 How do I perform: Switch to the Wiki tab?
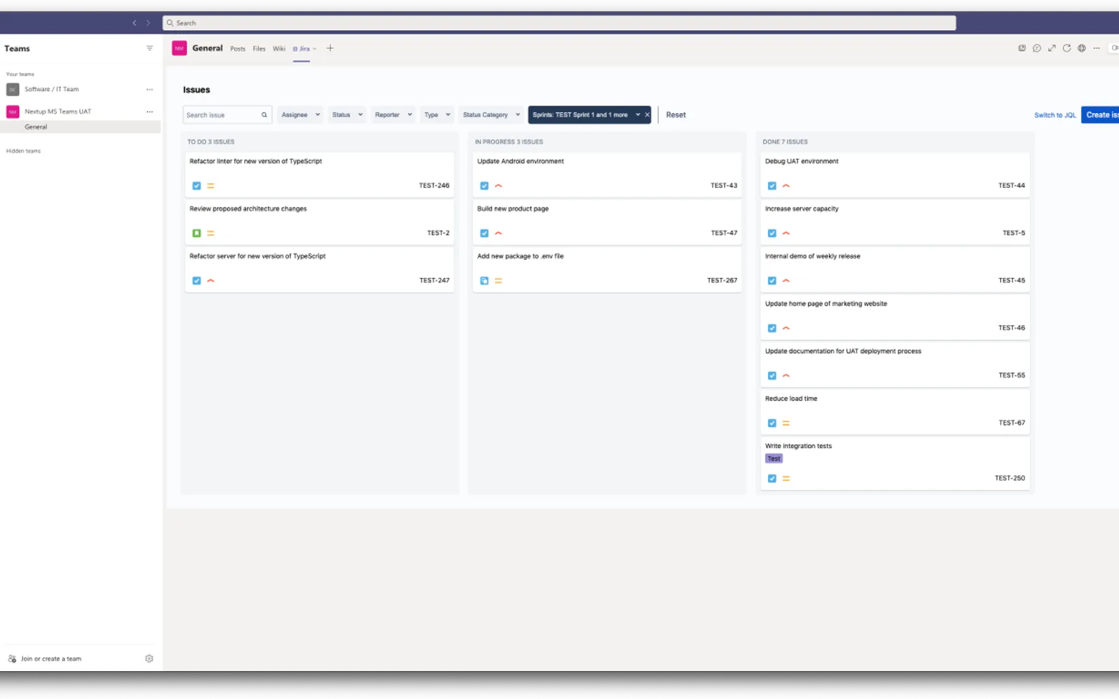coord(279,49)
